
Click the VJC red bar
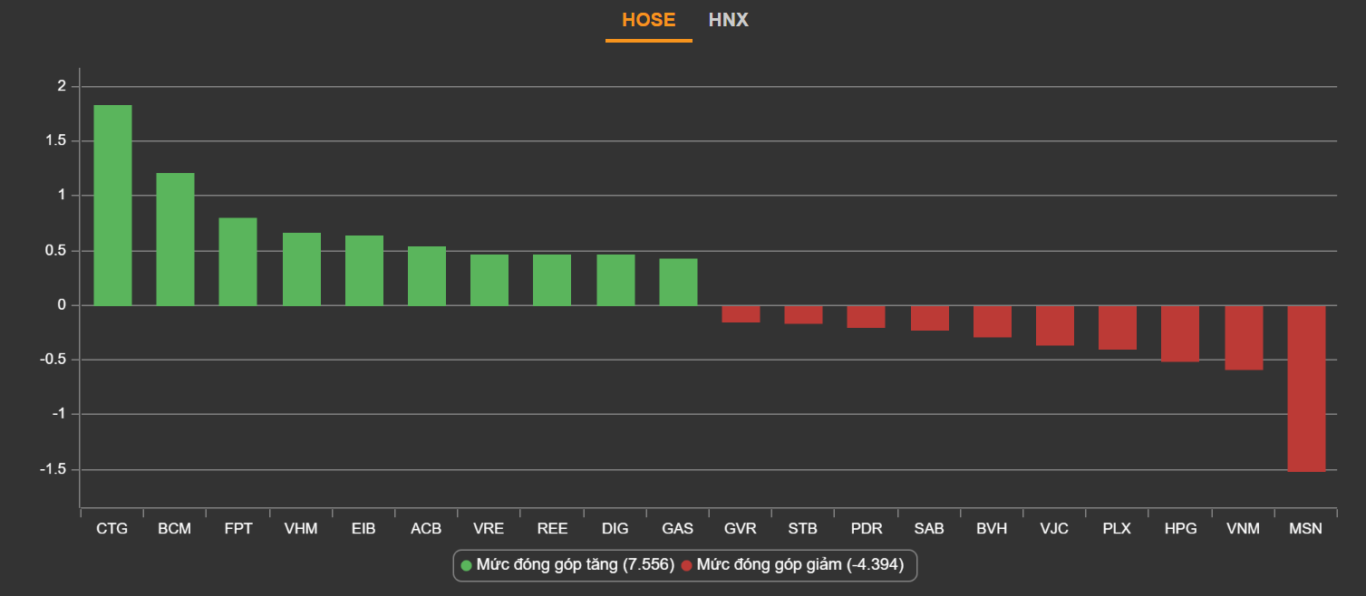click(1054, 325)
